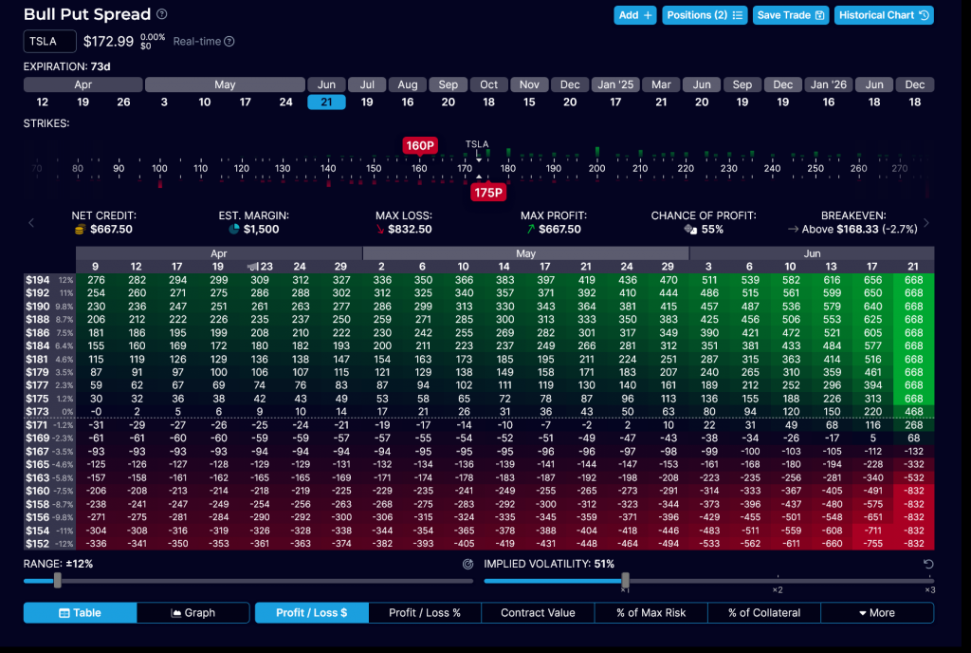Click the Real-time info question mark icon
This screenshot has width=971, height=653.
click(229, 42)
